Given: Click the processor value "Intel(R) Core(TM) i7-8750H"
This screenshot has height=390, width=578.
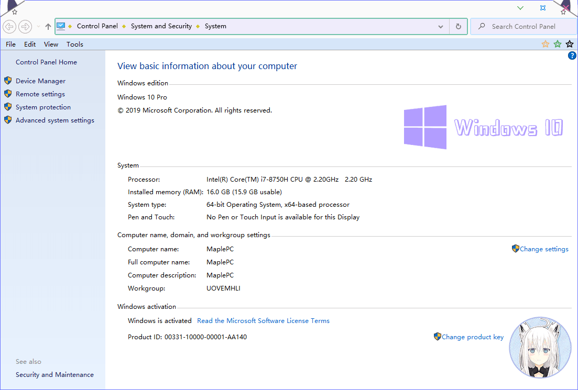Looking at the screenshot, I should click(247, 180).
